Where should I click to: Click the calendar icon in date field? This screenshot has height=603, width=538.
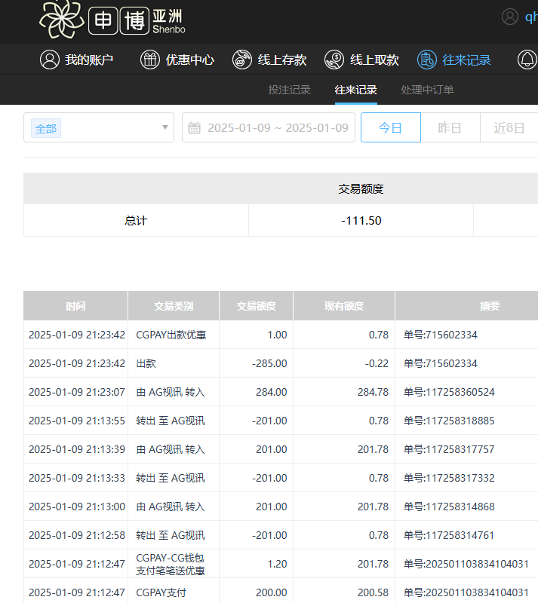tap(195, 128)
